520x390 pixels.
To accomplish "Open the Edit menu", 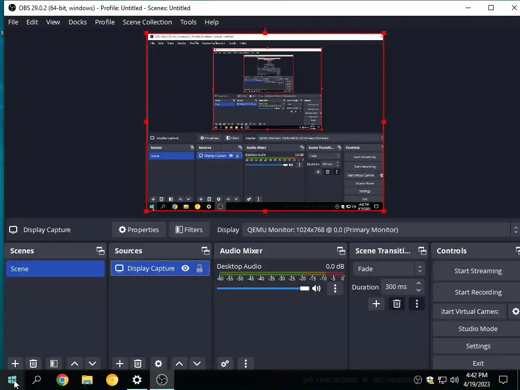I will [x=32, y=22].
